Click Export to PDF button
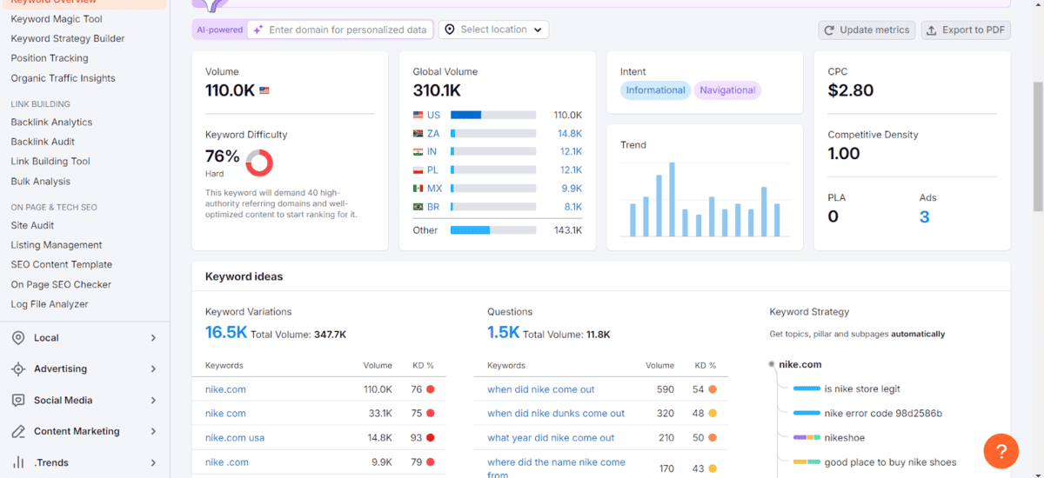 966,30
